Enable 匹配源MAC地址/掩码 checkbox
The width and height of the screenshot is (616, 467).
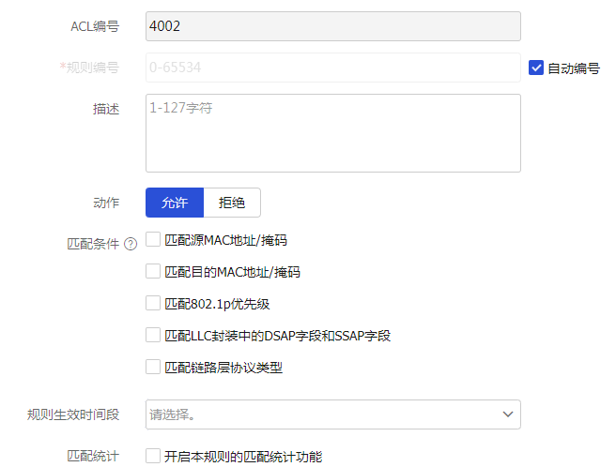click(153, 240)
